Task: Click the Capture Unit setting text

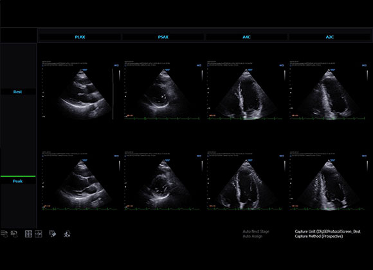Action: pos(328,231)
